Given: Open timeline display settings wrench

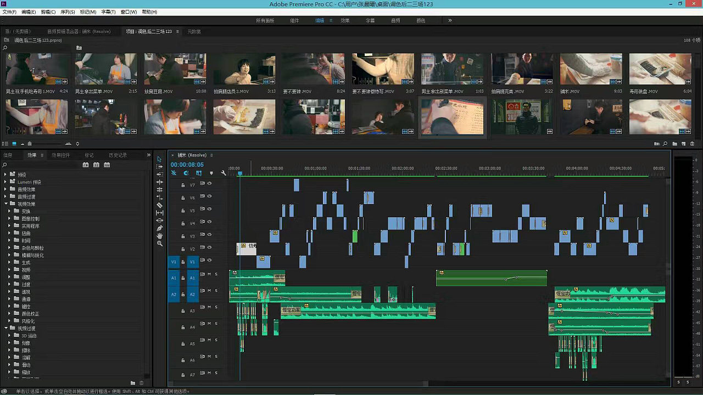Looking at the screenshot, I should pos(224,173).
